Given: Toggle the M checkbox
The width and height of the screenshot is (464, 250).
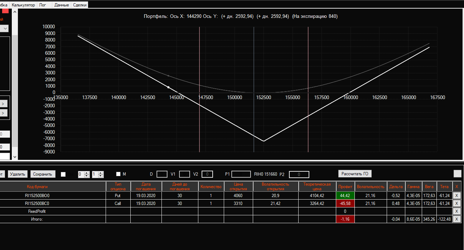Looking at the screenshot, I should pyautogui.click(x=119, y=174).
